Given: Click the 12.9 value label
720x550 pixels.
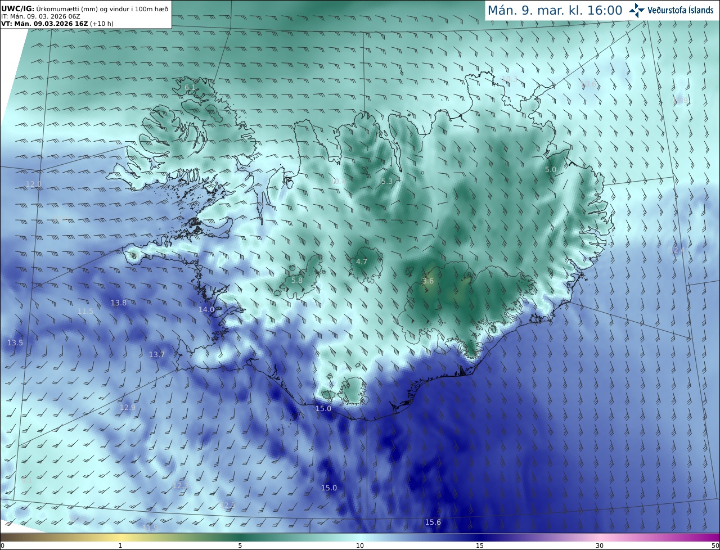Looking at the screenshot, I should tap(128, 407).
